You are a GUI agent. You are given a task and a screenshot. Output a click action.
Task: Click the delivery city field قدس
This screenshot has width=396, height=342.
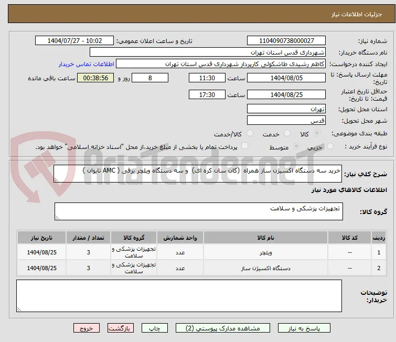pyautogui.click(x=286, y=120)
